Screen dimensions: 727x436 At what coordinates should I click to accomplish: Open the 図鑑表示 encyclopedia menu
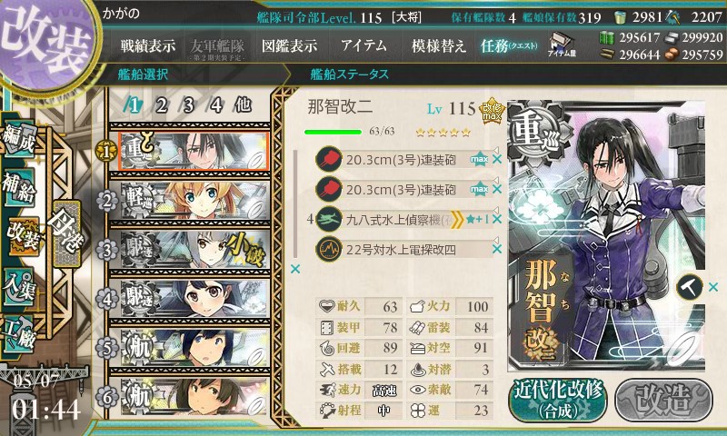click(289, 45)
